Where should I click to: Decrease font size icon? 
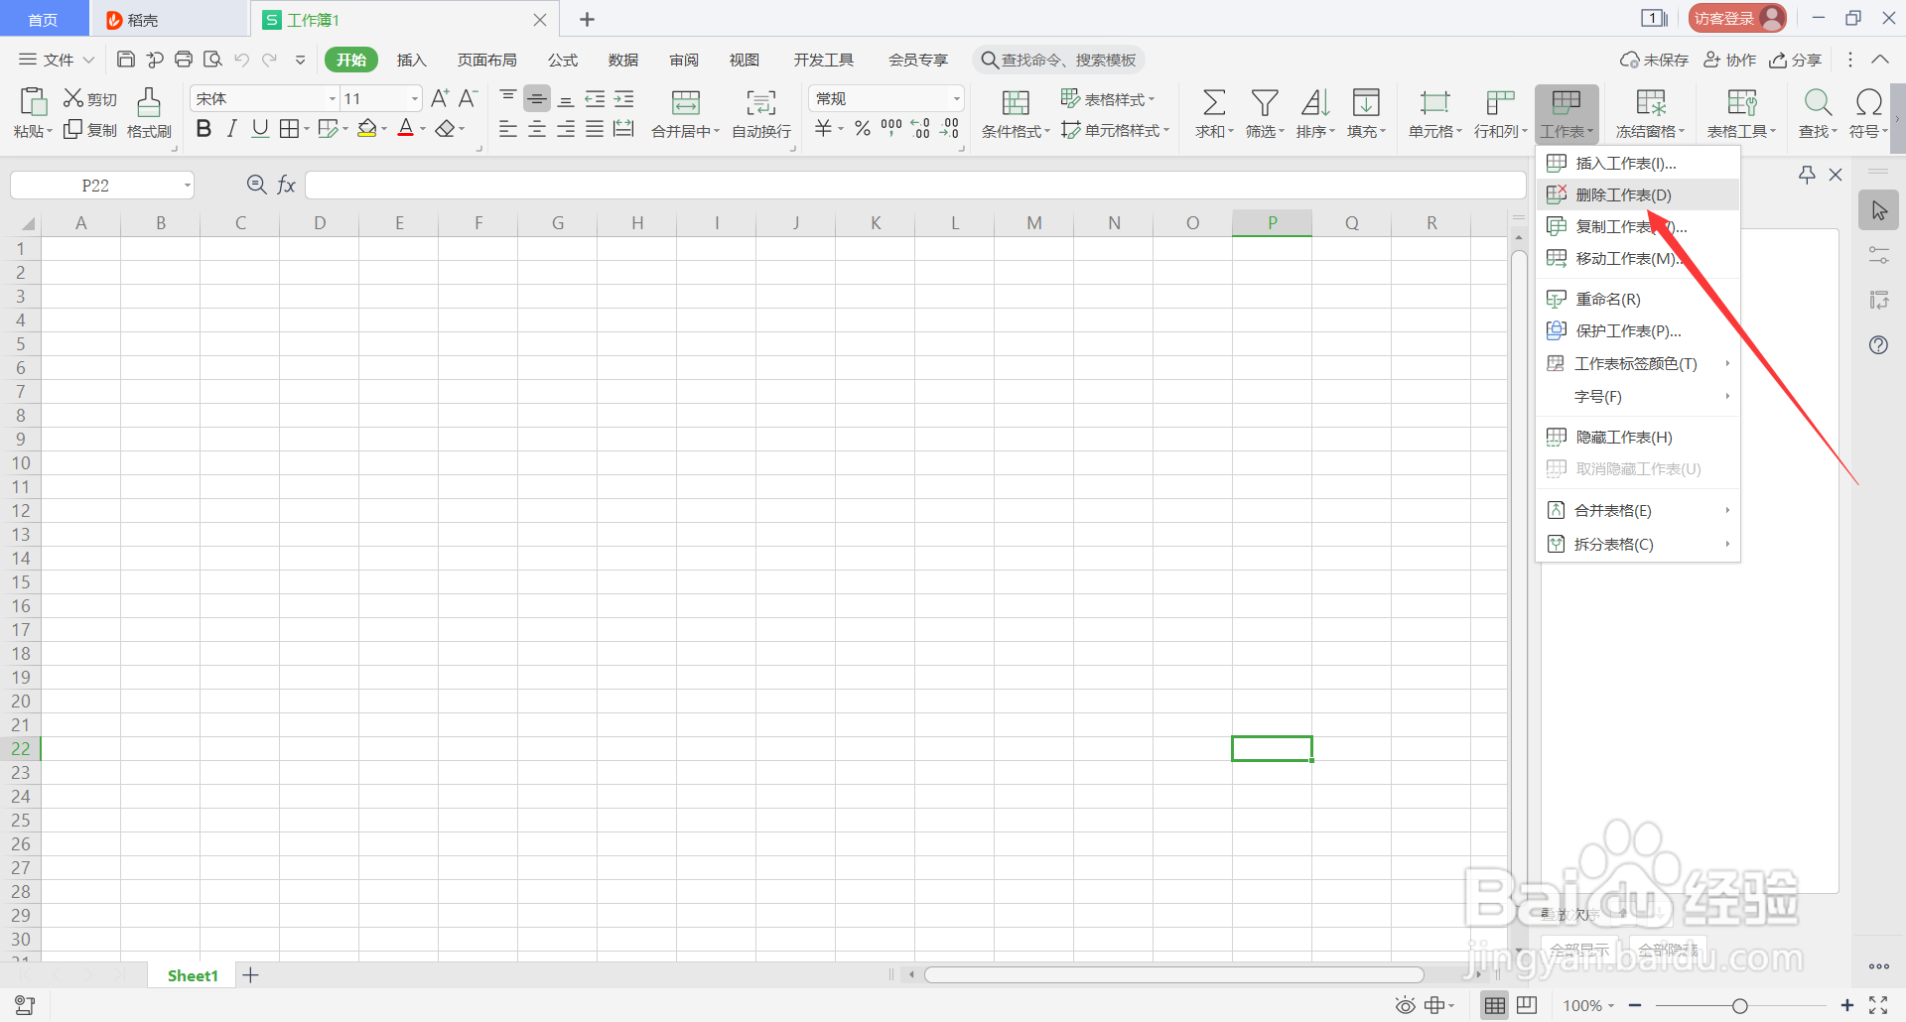click(469, 98)
